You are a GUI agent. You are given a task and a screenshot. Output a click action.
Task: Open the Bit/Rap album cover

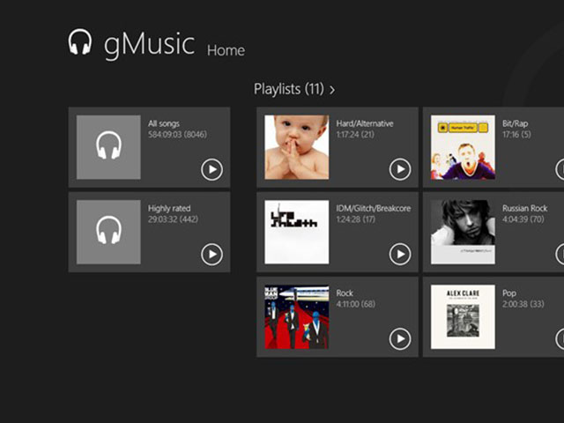[x=463, y=147]
